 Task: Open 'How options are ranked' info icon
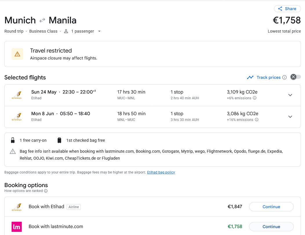pos(46,191)
